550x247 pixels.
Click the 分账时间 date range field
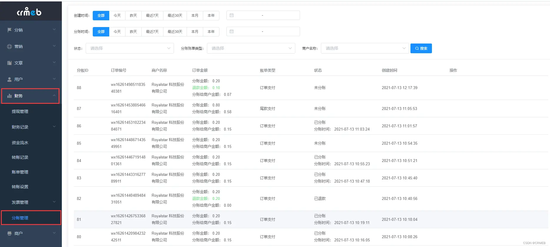263,31
